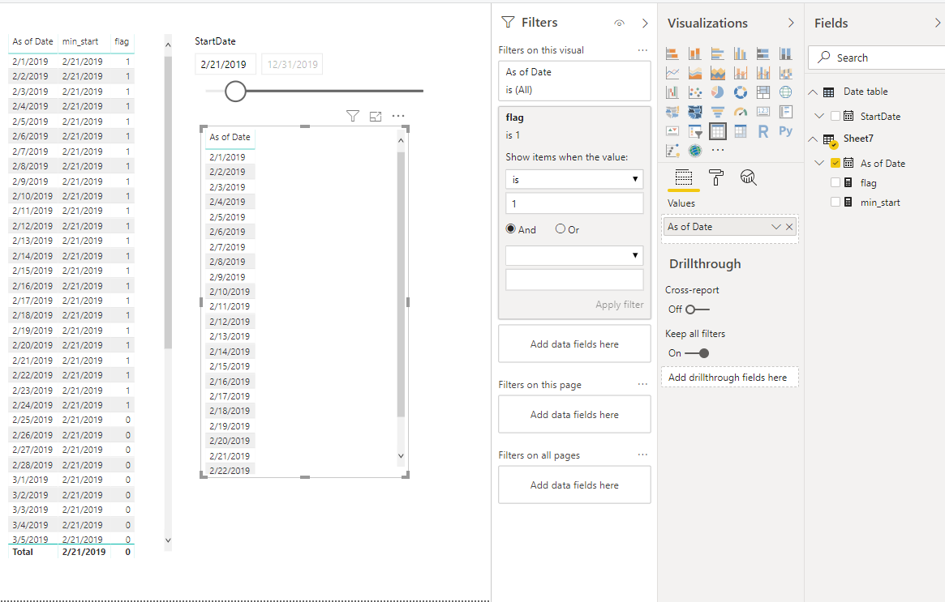Click the visual-level filter funnel icon
945x602 pixels.
(x=353, y=116)
